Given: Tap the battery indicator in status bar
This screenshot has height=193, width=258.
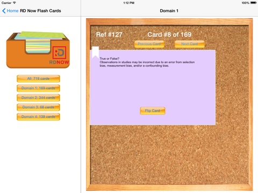Looking at the screenshot, I should (x=254, y=3).
